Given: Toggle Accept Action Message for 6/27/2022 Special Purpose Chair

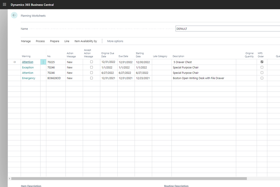Looking at the screenshot, I should coord(91,73).
